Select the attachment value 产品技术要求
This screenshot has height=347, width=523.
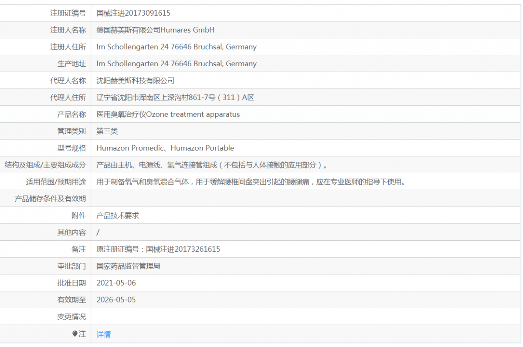[x=118, y=216]
